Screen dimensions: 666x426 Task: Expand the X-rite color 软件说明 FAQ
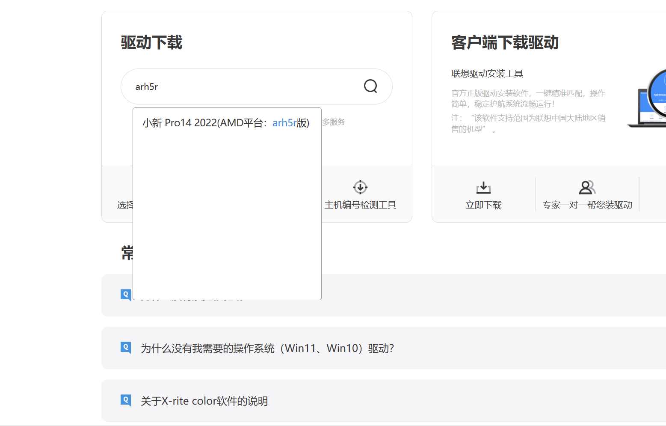tap(204, 401)
